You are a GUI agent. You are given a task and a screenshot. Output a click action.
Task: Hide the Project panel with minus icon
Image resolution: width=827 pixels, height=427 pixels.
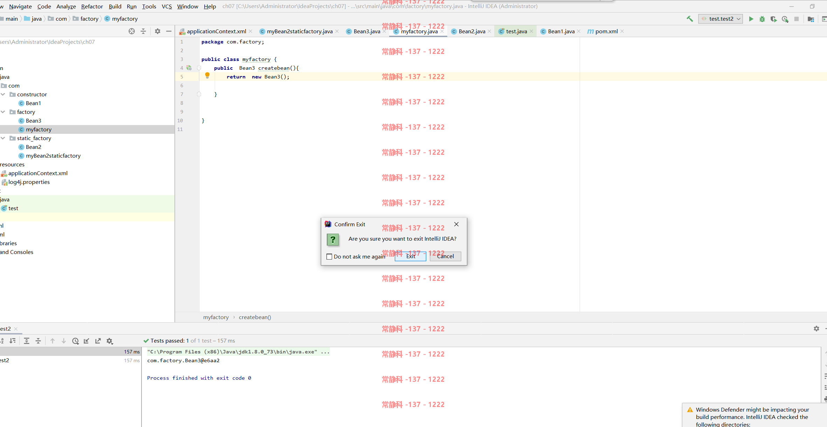(169, 31)
